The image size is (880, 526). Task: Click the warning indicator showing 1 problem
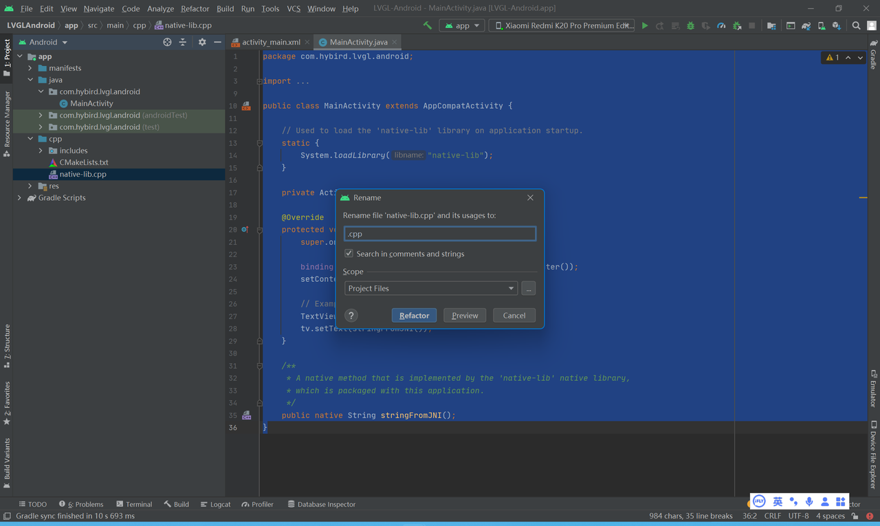[x=833, y=58]
